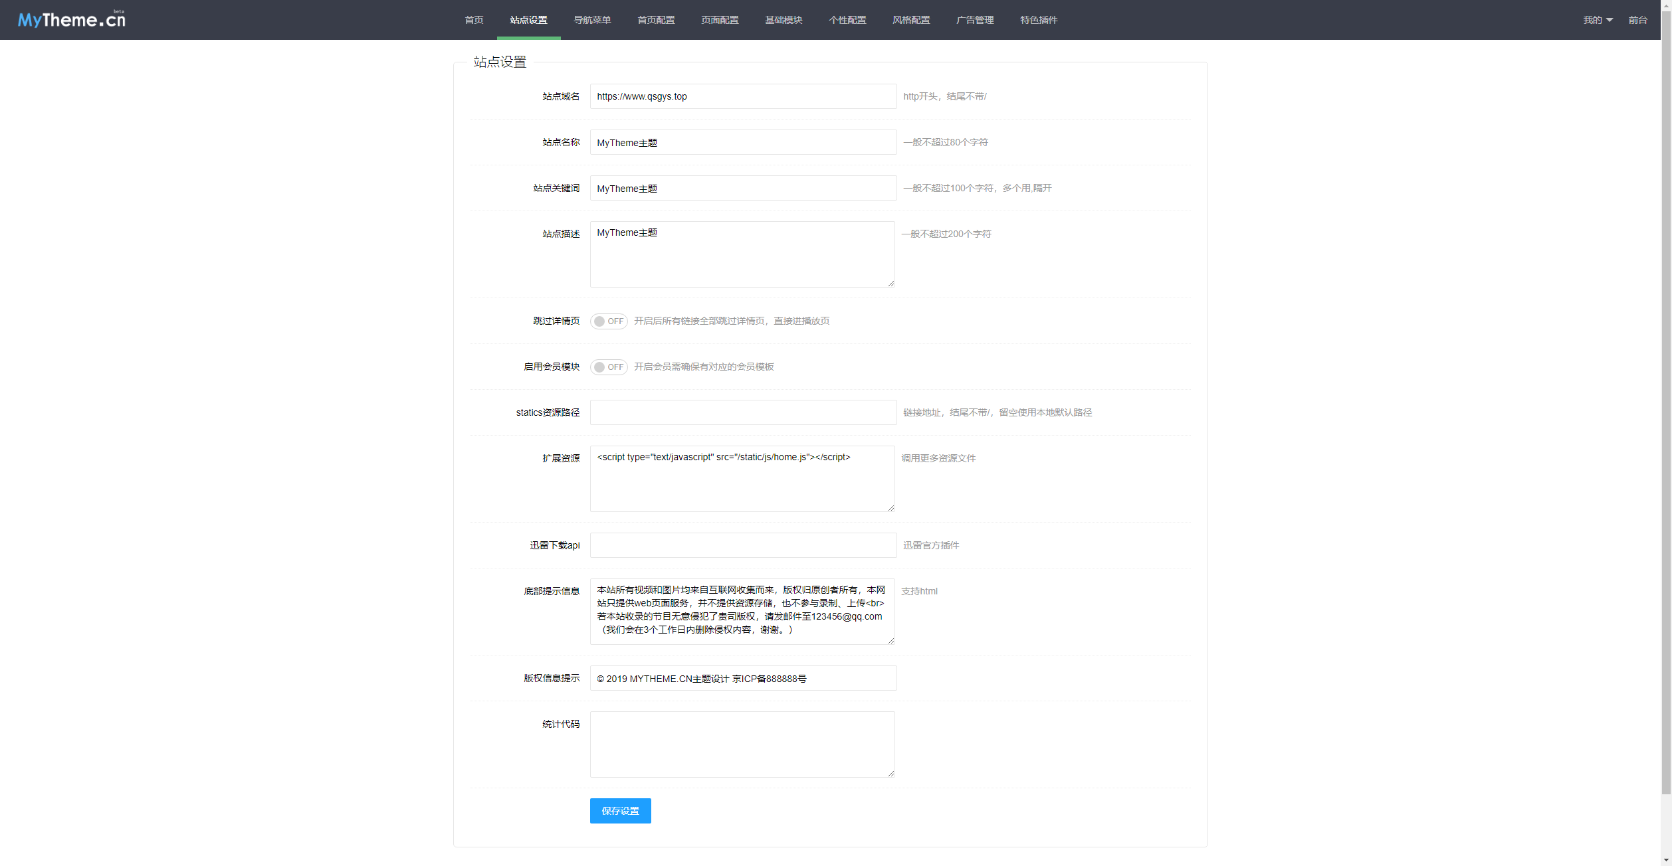The width and height of the screenshot is (1672, 866).
Task: Click the vertical page scrollbar
Action: (x=1665, y=398)
